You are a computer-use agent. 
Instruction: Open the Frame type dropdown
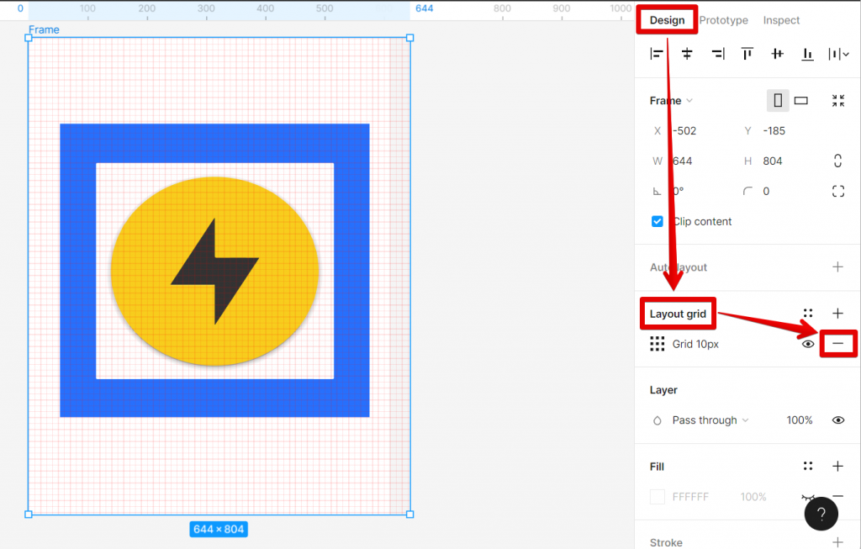[x=670, y=100]
